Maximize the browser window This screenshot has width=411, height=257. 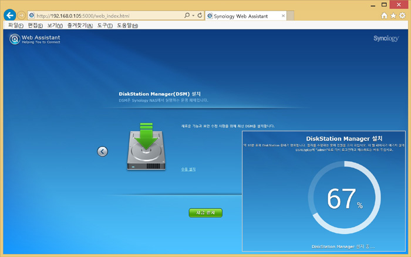point(384,5)
